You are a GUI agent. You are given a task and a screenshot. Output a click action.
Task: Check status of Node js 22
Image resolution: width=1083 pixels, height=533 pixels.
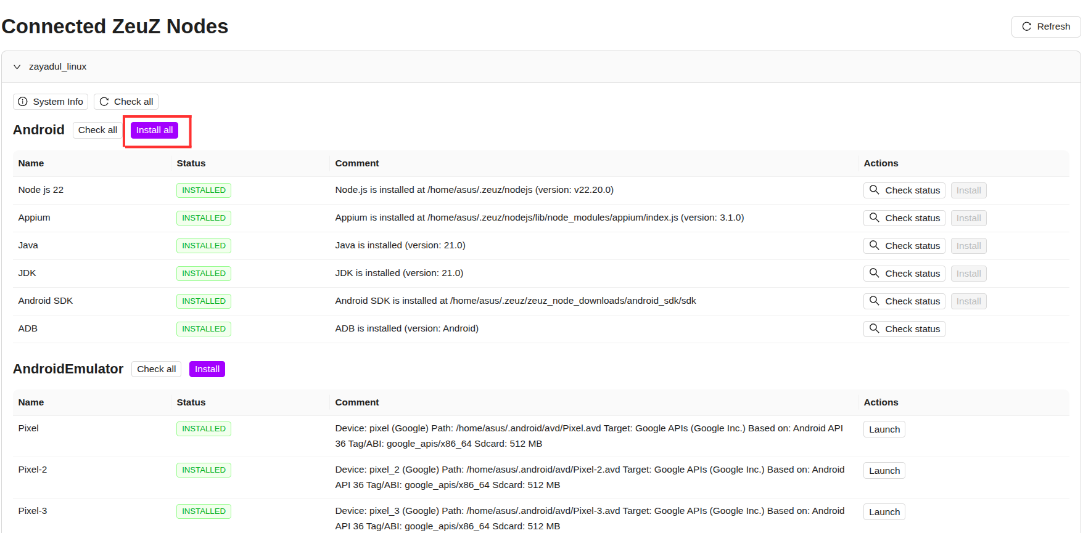(x=904, y=190)
